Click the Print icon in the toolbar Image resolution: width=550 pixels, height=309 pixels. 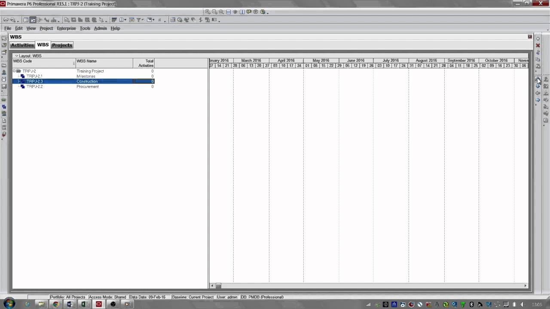(x=6, y=20)
